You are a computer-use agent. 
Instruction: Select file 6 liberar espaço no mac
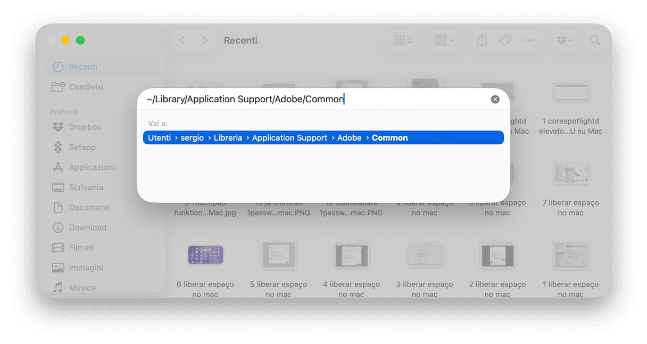(x=205, y=255)
